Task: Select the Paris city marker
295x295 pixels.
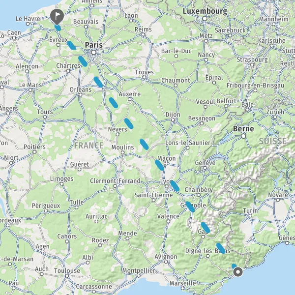Action: (94, 52)
